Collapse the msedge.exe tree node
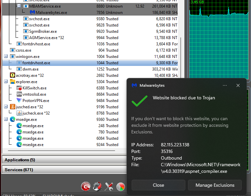This screenshot has width=251, height=196. [6, 119]
